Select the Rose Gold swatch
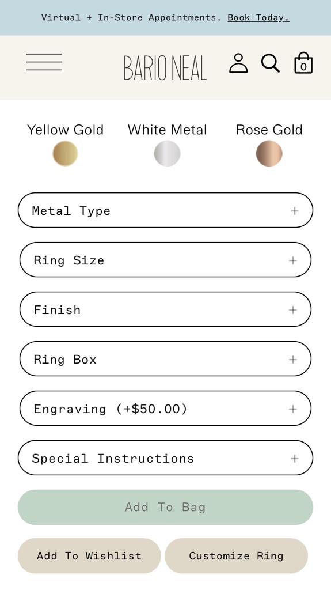Viewport: 331px width, 590px height. click(269, 153)
